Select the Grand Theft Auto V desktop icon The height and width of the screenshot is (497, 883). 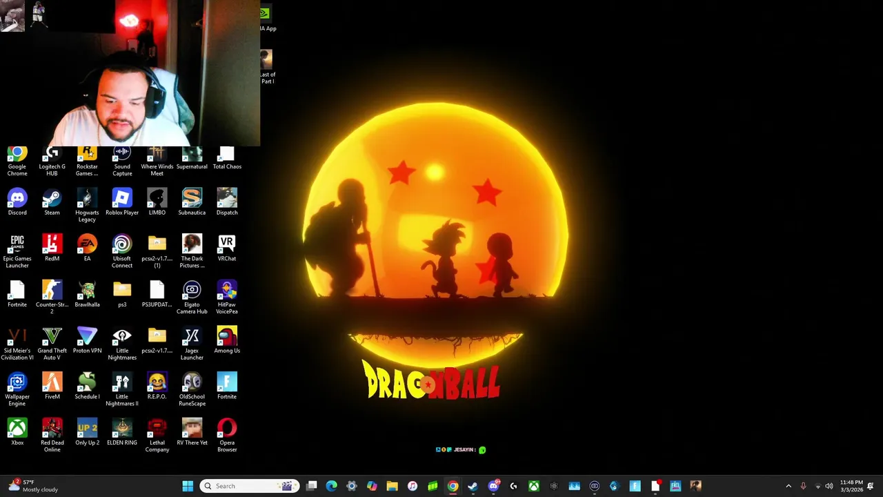(52, 344)
